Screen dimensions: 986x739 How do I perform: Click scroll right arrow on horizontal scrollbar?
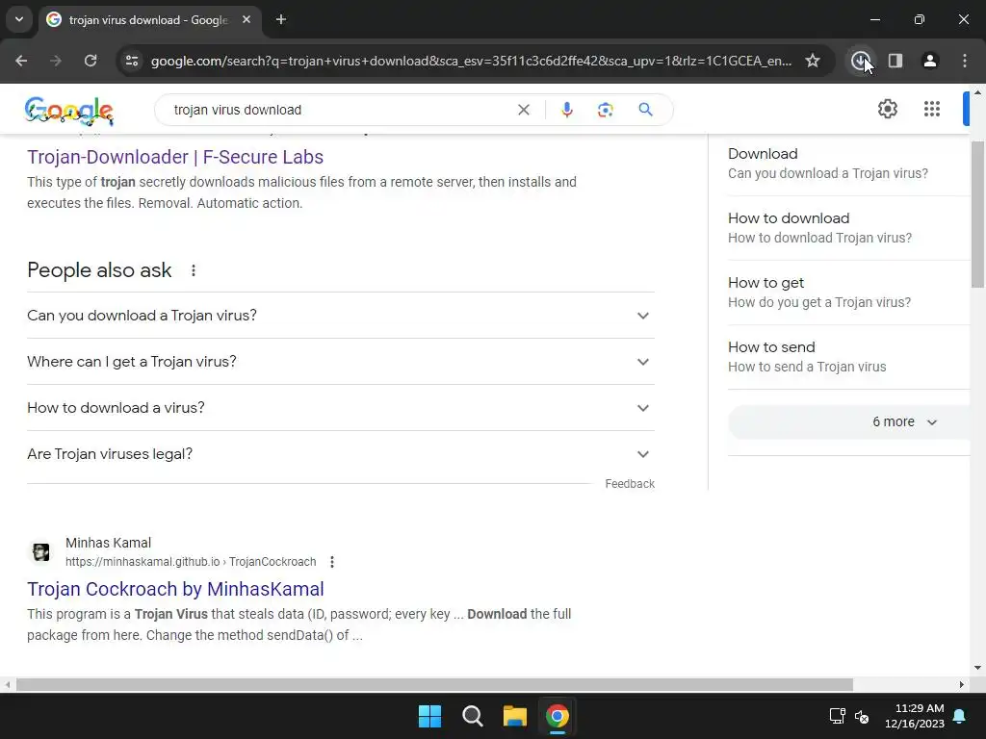[x=962, y=684]
